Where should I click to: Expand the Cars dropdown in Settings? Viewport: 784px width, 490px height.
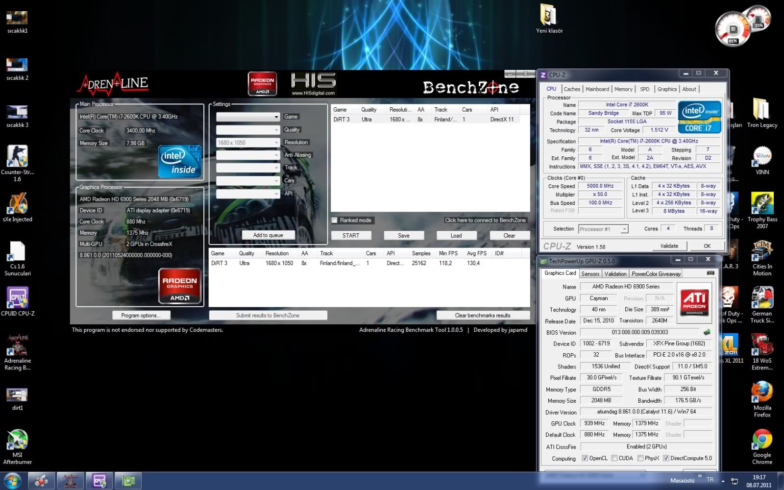[x=248, y=181]
